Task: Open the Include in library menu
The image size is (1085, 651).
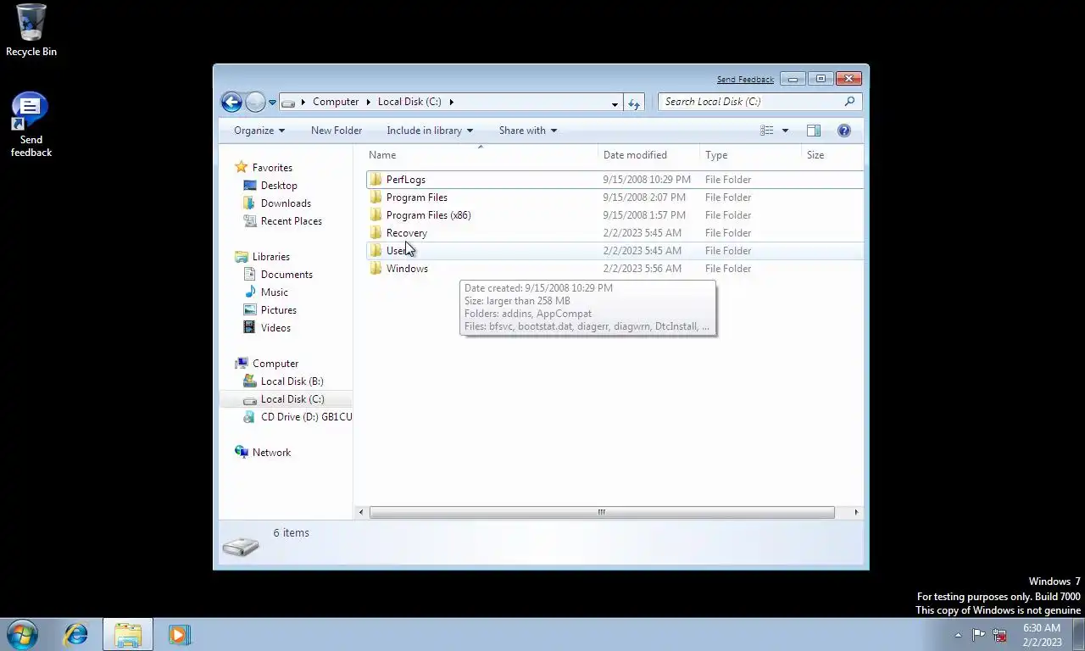Action: pos(430,131)
